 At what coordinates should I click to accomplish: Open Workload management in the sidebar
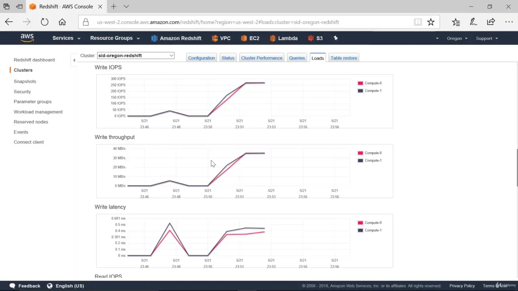(38, 112)
